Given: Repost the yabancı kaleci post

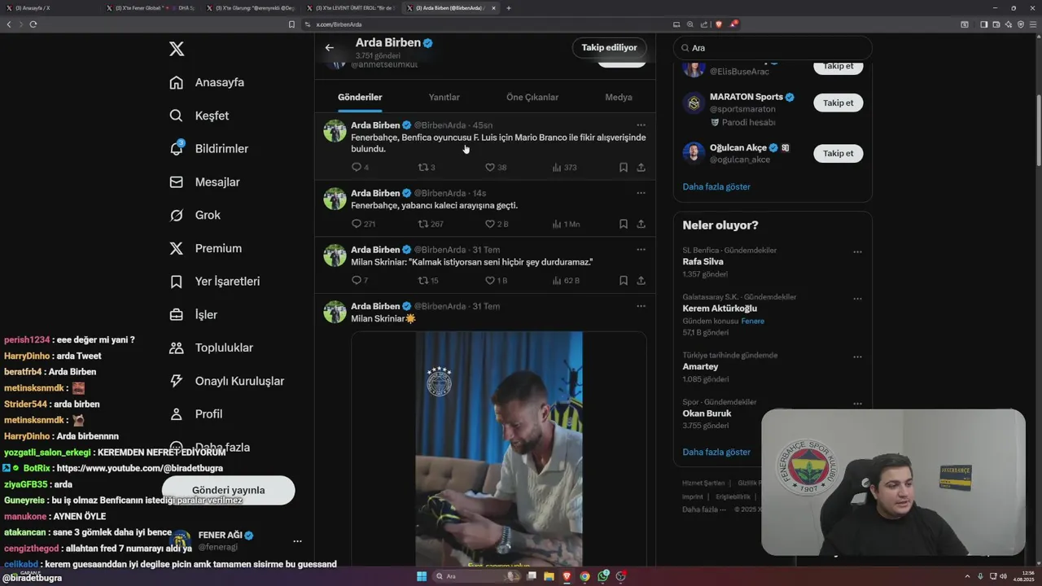Looking at the screenshot, I should pos(430,224).
